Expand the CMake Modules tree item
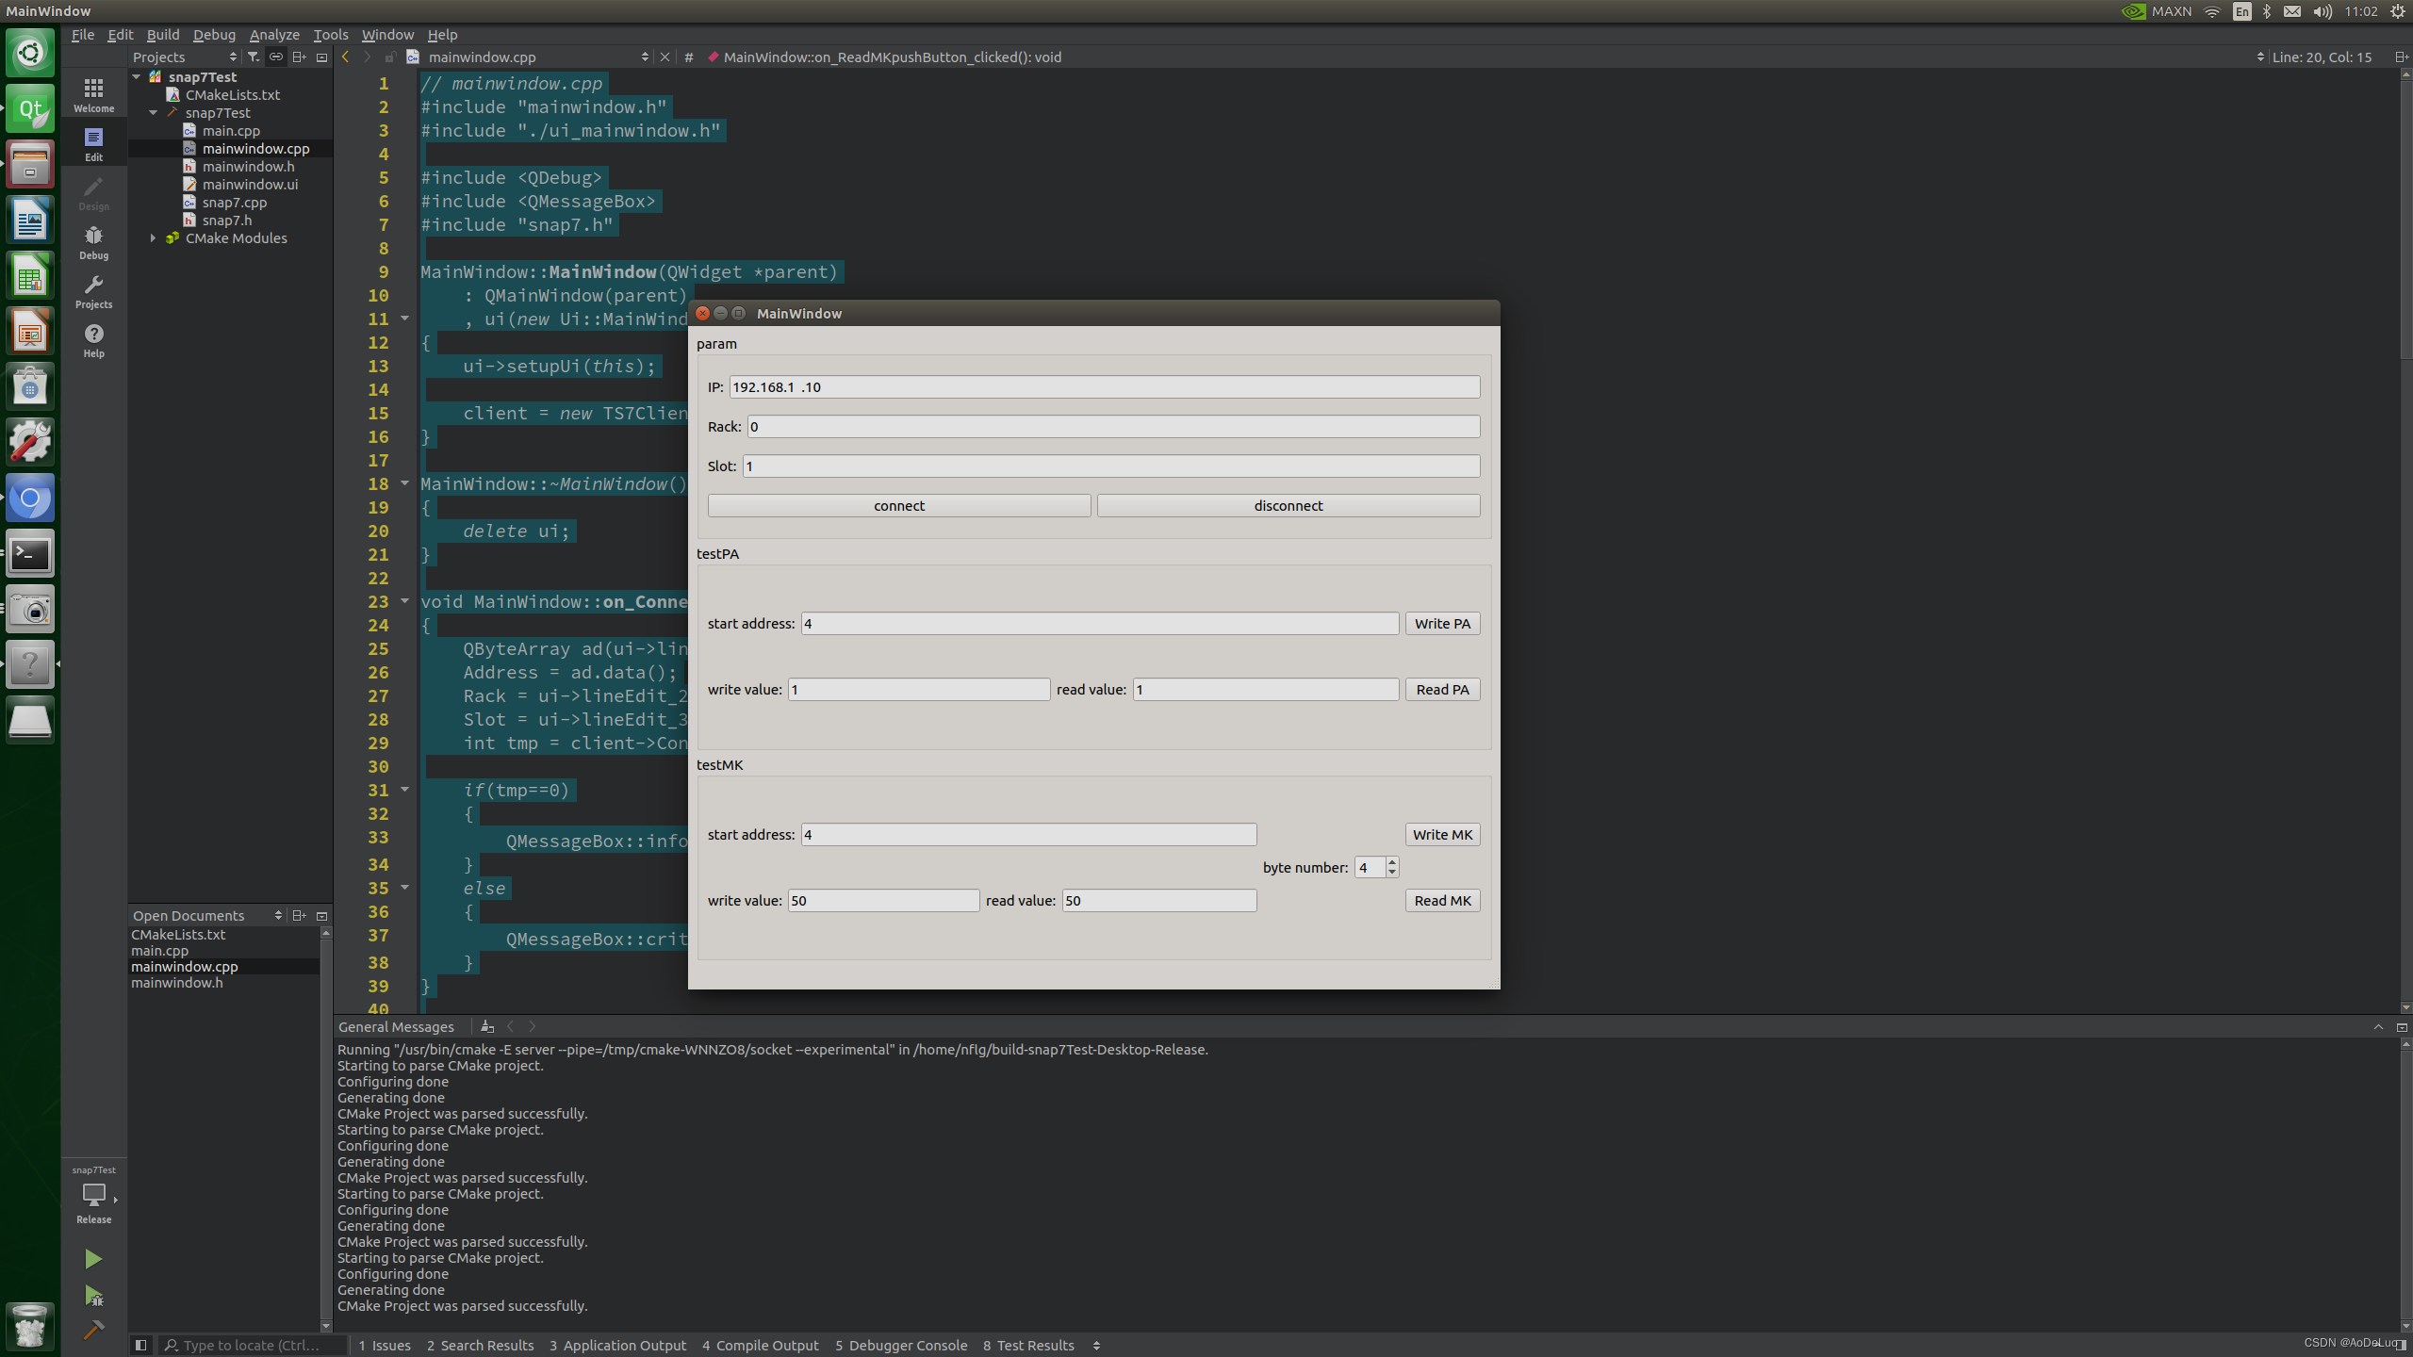Screen dimensions: 2413x1357 (x=151, y=237)
